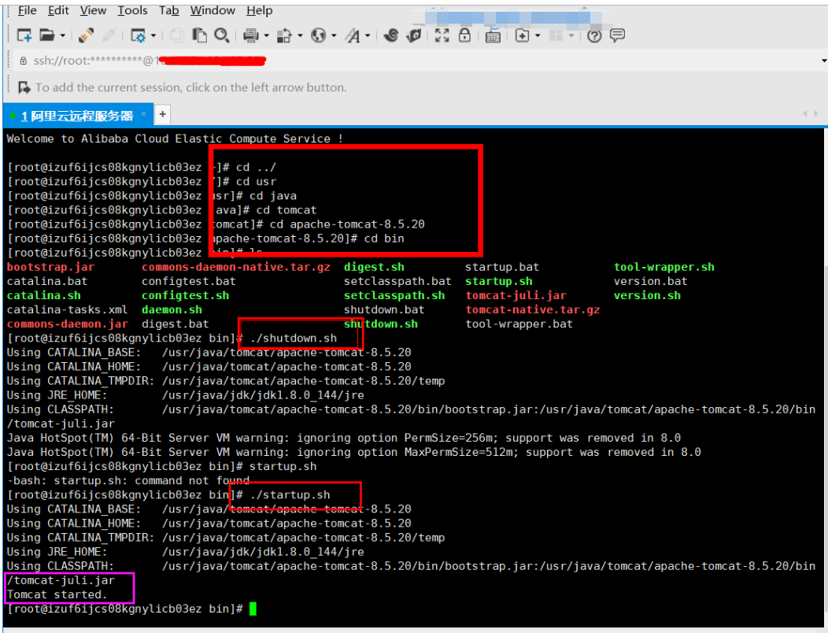Click 'tomcat-native.tar.gz' in the listing
Screen dimensions: 828x633
532,309
